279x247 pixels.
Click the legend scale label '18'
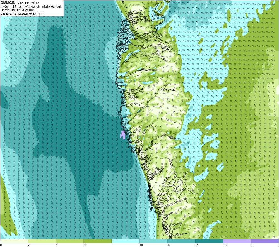(x=252, y=245)
